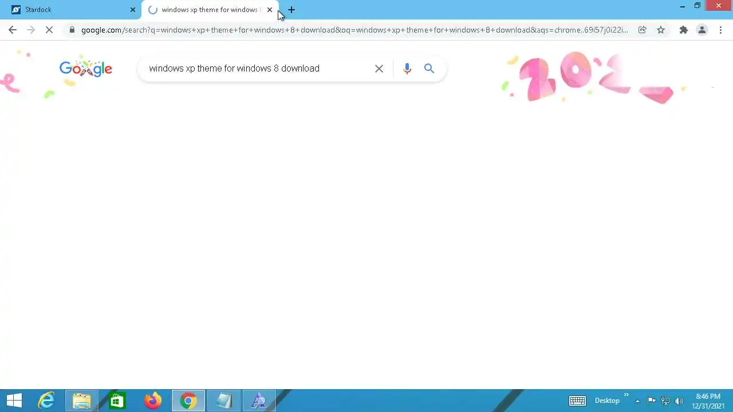Restore down the Chrome window
The width and height of the screenshot is (733, 412).
(x=697, y=6)
